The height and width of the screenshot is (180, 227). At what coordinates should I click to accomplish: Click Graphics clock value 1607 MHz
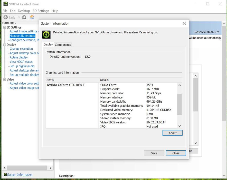click(x=153, y=89)
